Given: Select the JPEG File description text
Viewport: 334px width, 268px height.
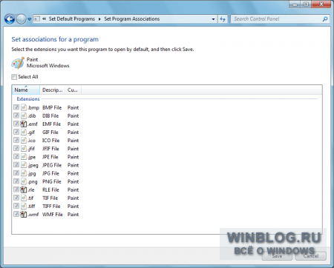Looking at the screenshot, I should coord(52,165).
